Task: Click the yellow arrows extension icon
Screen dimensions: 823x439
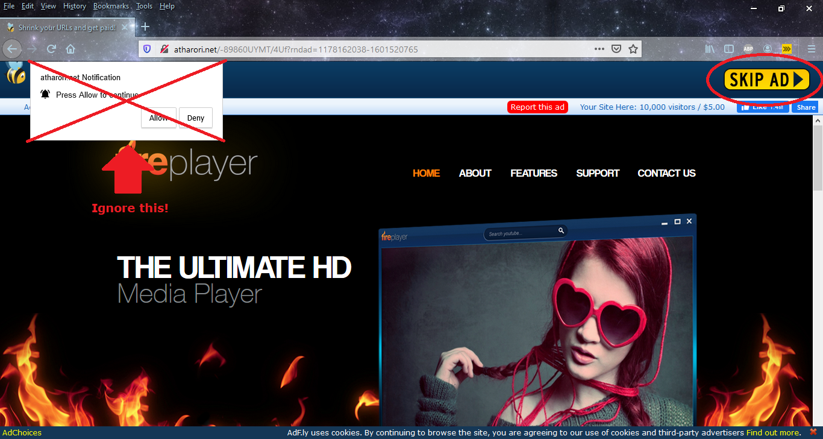Action: [787, 49]
